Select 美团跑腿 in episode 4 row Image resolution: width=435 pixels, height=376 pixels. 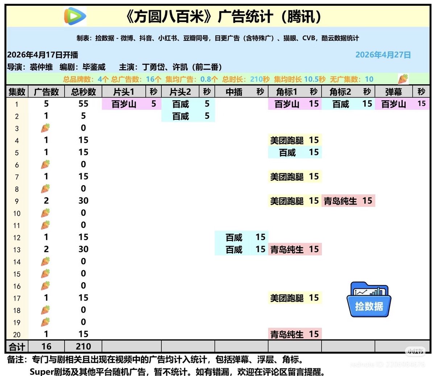coord(287,141)
